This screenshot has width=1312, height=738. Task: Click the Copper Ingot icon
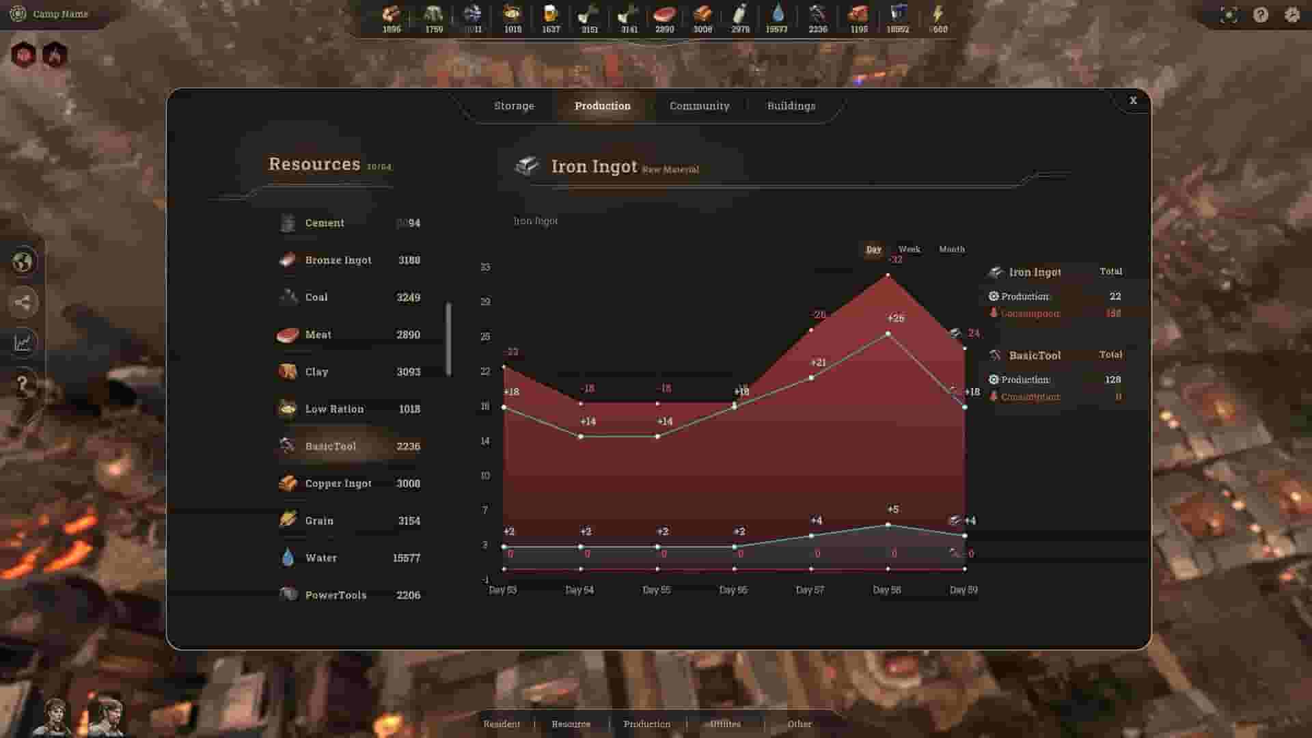[288, 483]
